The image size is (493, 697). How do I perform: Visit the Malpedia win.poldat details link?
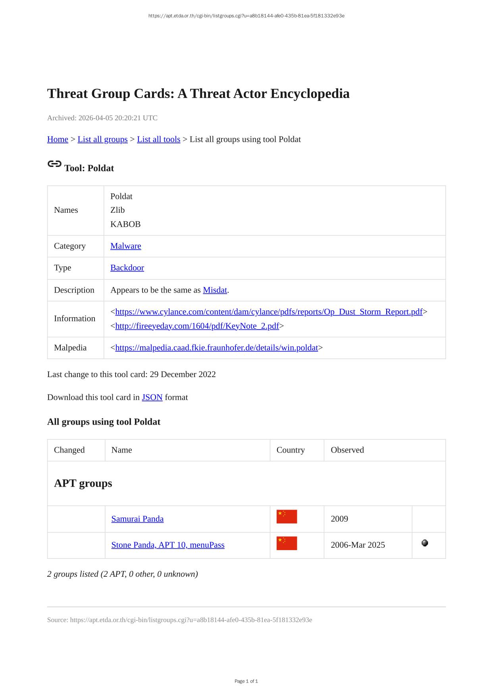216,348
